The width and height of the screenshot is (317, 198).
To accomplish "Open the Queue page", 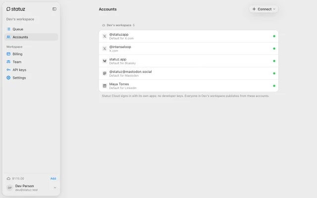I will [31, 29].
